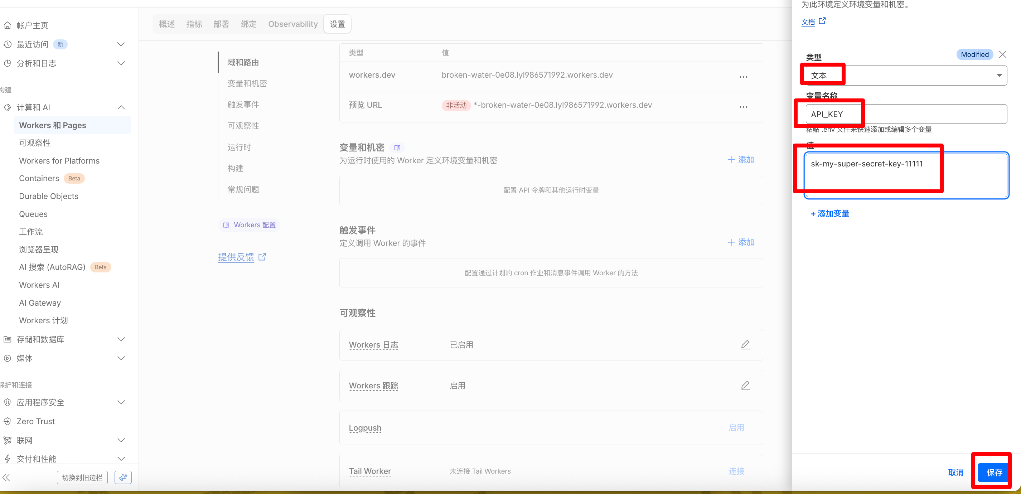The width and height of the screenshot is (1021, 494).
Task: Expand the 最近访问 section
Action: click(x=121, y=44)
